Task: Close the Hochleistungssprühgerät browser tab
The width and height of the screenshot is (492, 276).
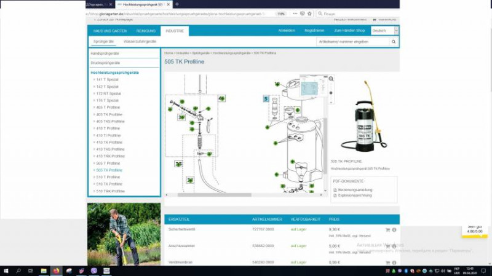Action: point(169,4)
